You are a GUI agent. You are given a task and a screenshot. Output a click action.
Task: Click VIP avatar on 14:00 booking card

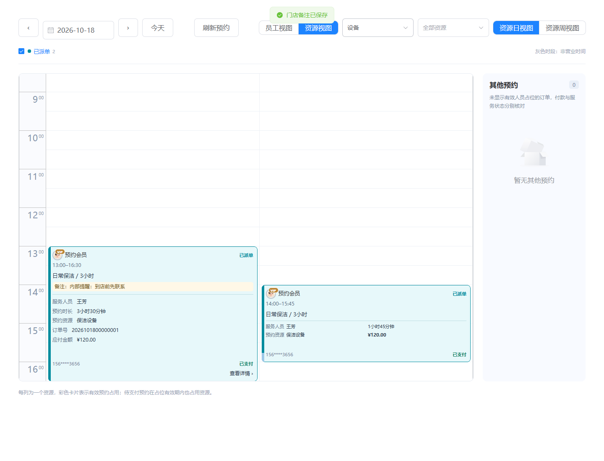click(271, 293)
